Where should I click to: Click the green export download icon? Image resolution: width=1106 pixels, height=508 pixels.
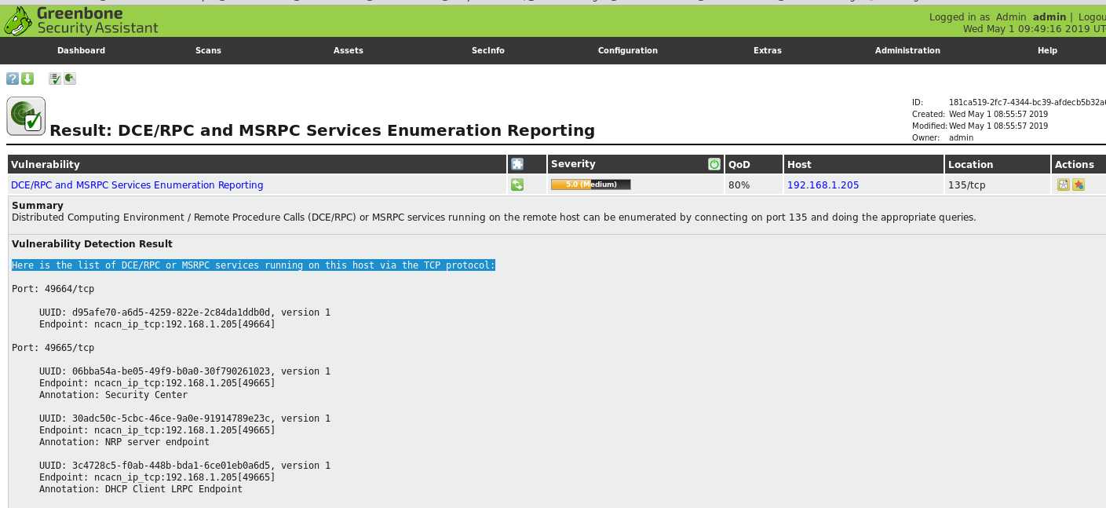(27, 79)
